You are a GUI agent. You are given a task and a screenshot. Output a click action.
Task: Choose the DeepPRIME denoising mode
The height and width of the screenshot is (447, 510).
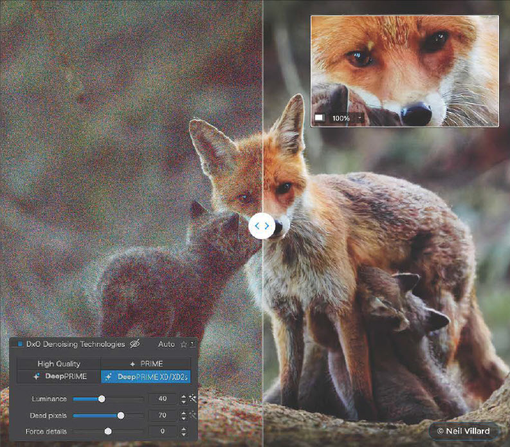59,376
